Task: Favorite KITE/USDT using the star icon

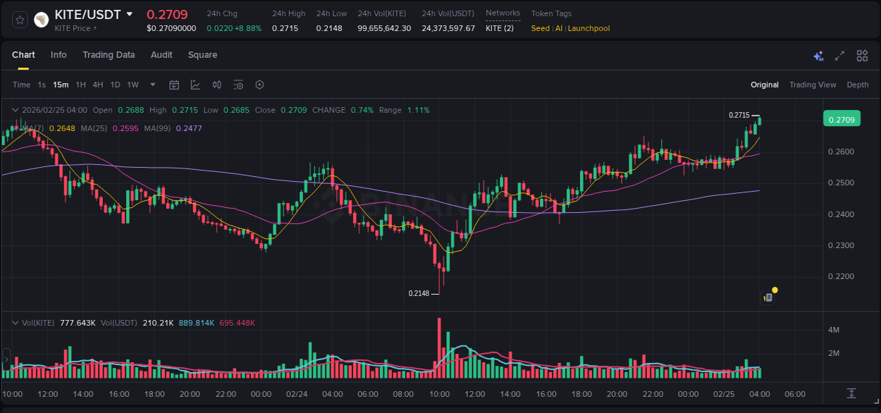Action: (19, 19)
